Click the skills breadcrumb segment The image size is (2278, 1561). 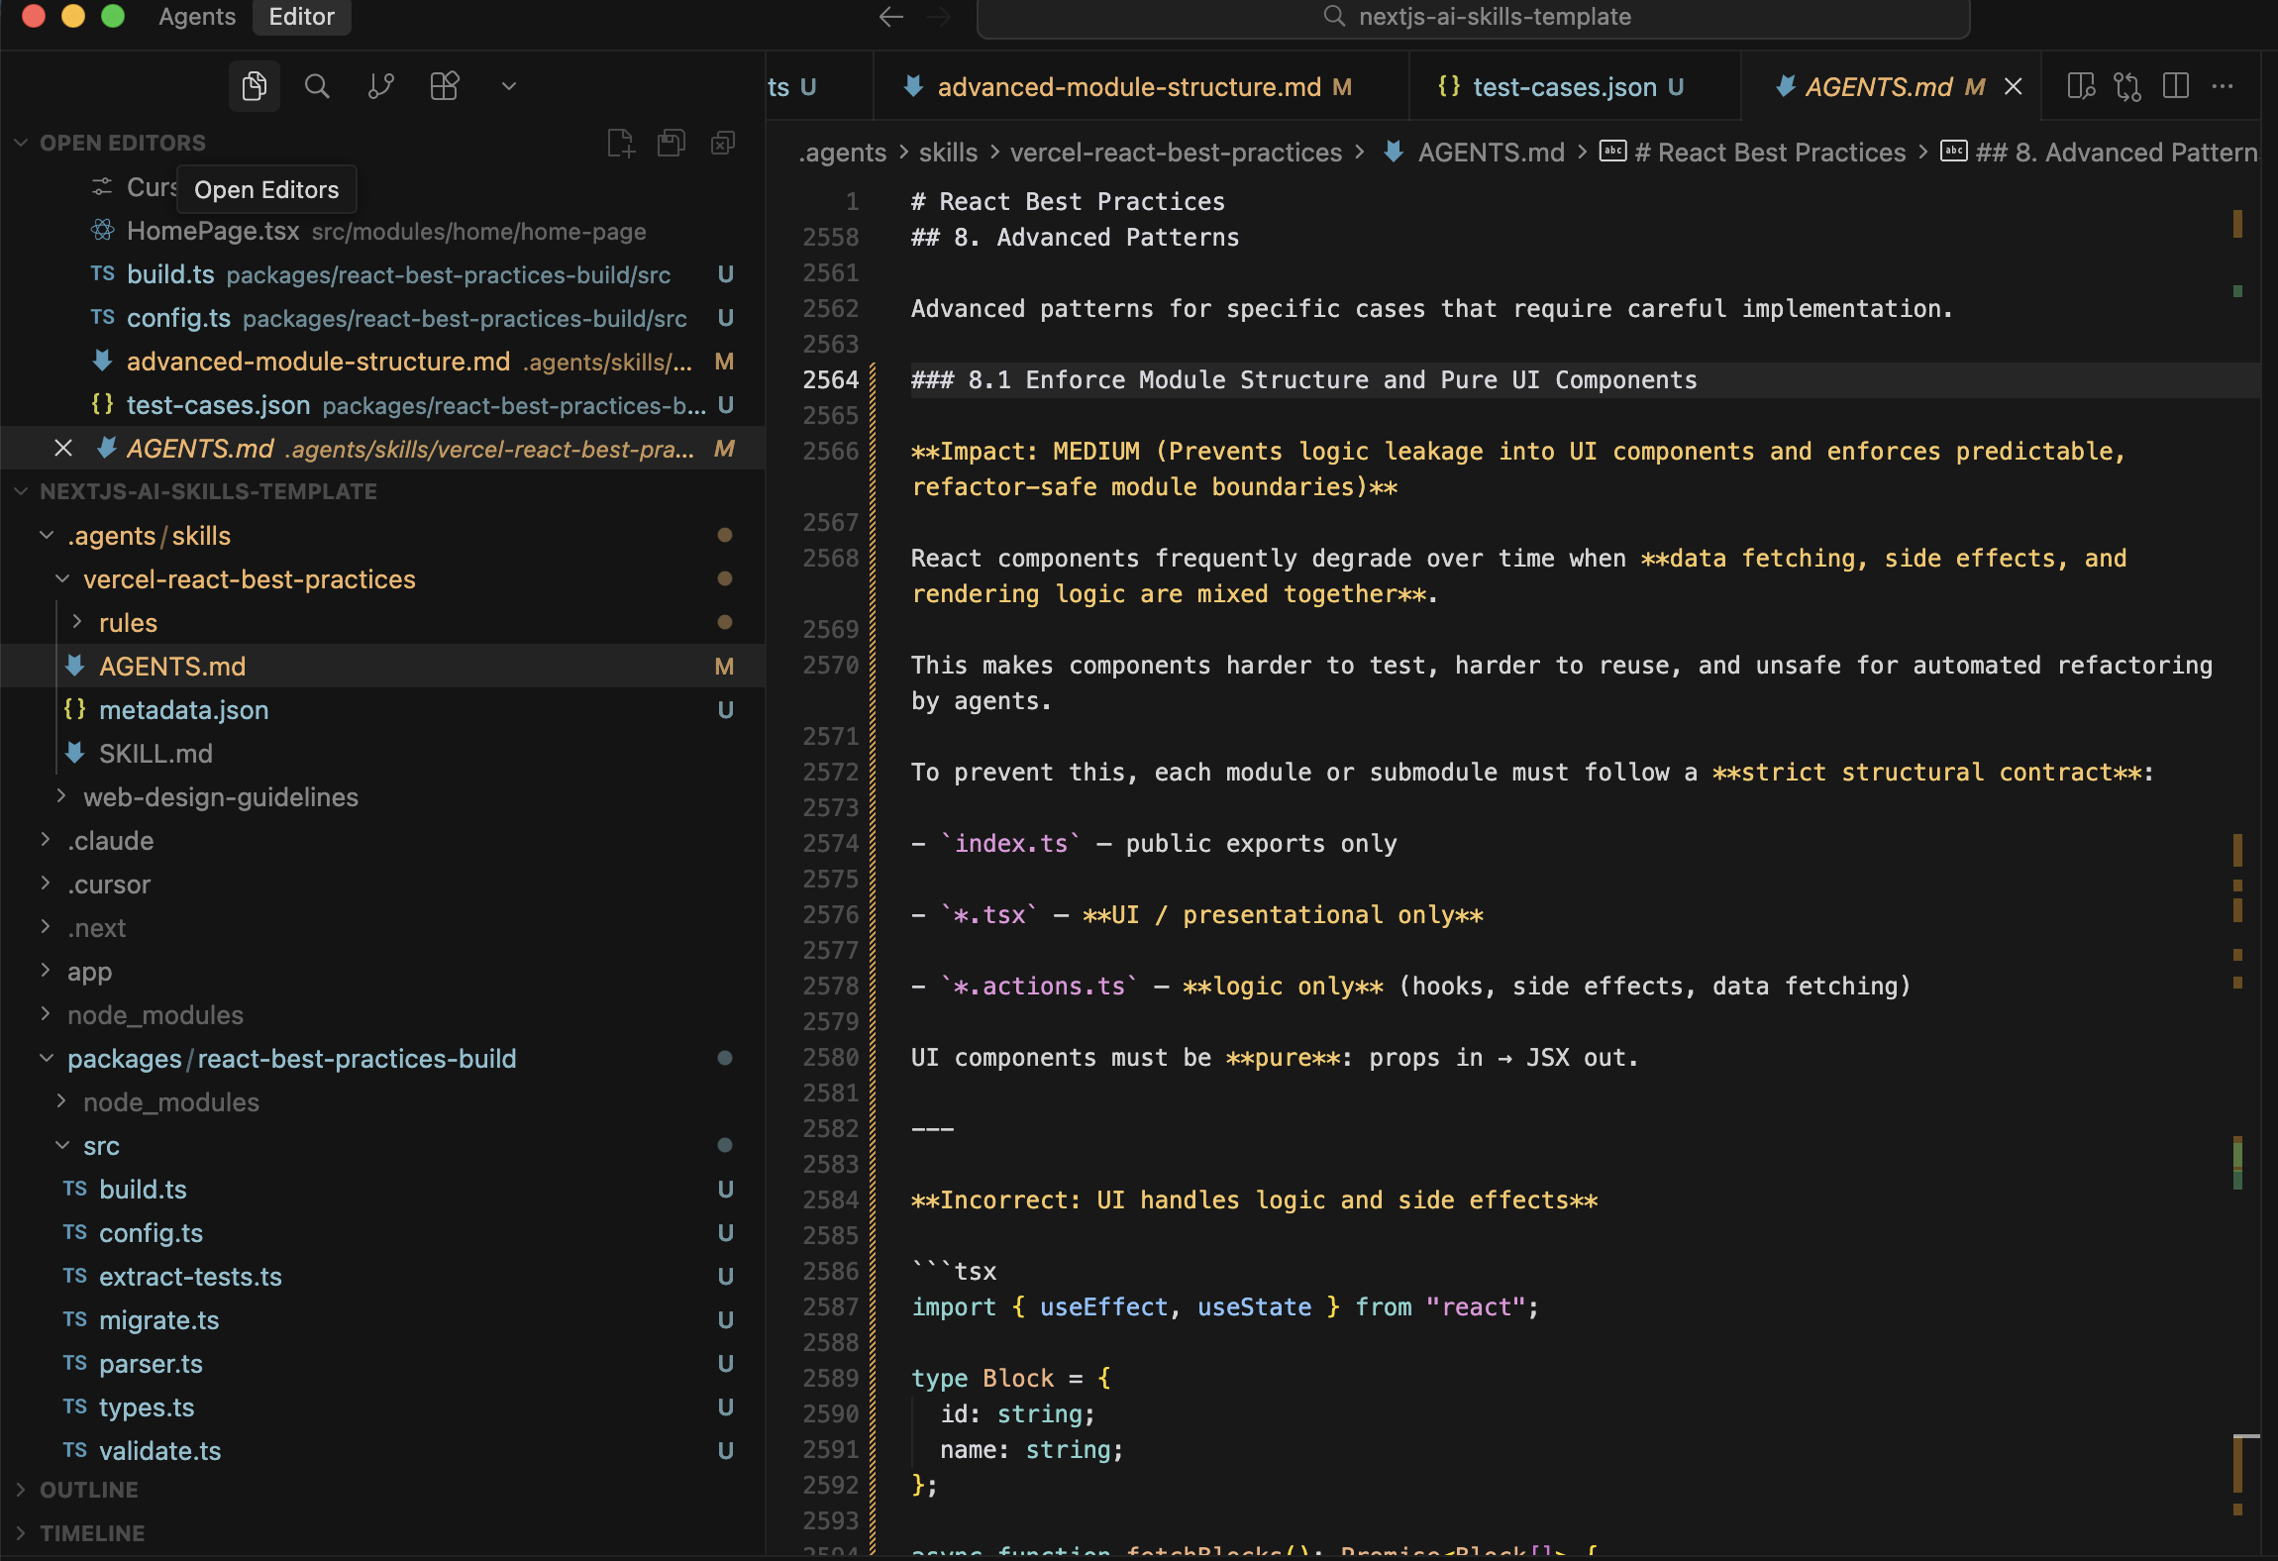point(948,153)
